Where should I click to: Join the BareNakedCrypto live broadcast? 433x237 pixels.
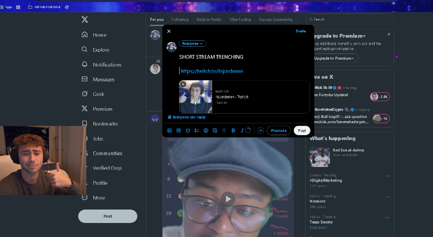coord(381,119)
